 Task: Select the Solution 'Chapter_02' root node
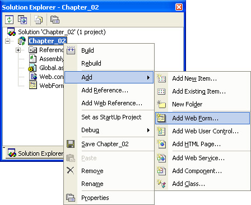(x=62, y=32)
